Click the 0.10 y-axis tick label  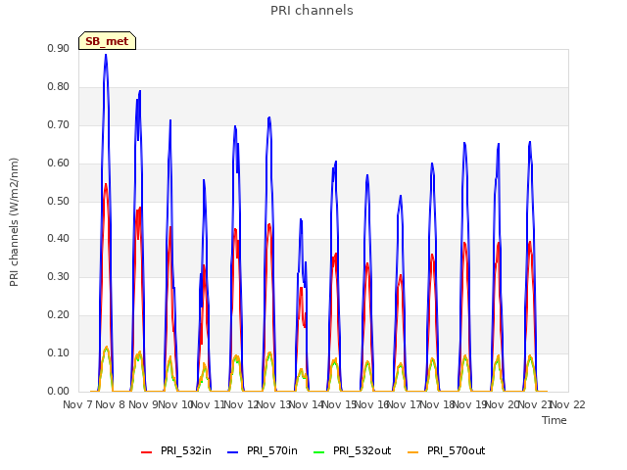tap(59, 352)
